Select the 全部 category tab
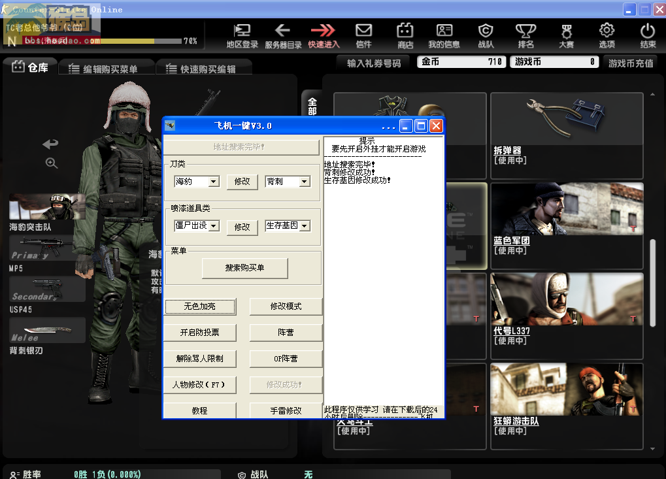666x479 pixels. pyautogui.click(x=312, y=106)
